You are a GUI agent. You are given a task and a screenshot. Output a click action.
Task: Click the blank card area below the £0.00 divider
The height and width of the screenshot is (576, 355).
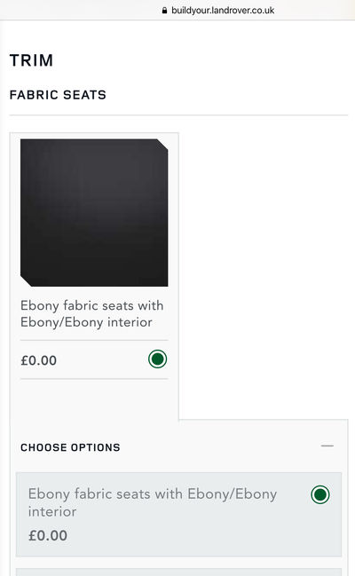(x=94, y=398)
